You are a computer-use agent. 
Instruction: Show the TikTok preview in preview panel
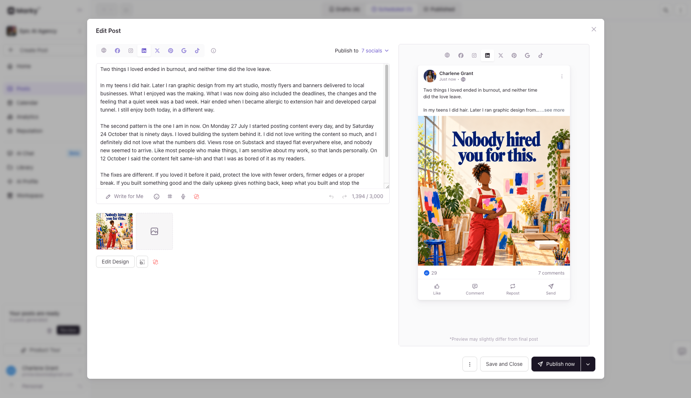tap(541, 55)
